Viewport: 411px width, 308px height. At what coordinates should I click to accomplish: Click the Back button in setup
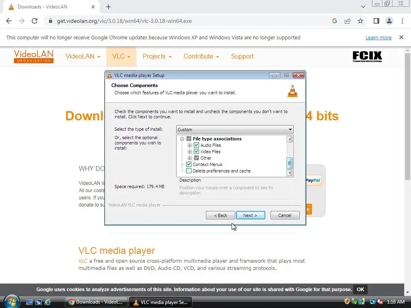pos(220,215)
